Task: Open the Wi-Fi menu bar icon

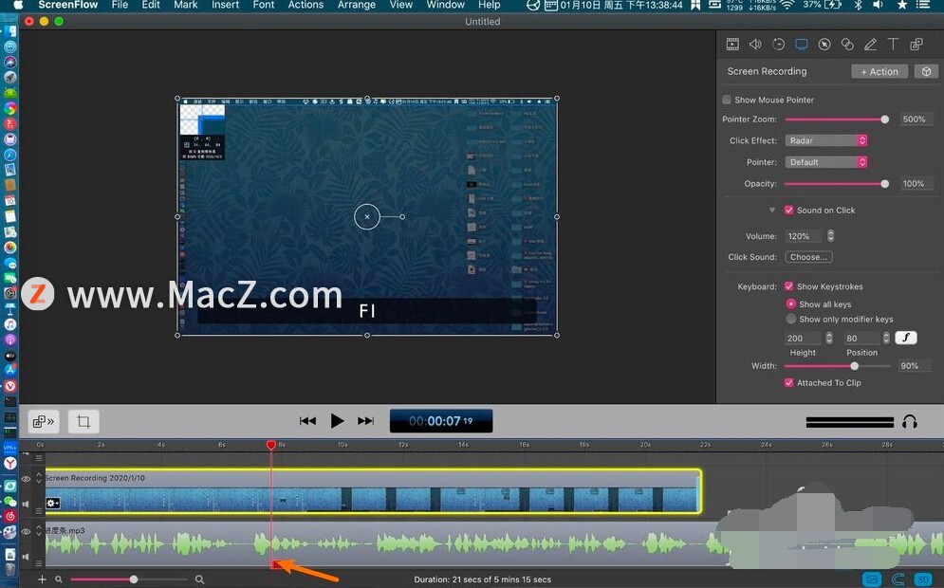Action: coord(787,5)
